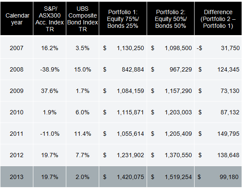Viewport: 242px width, 188px height.
Task: Select the 15.0% bond return cell
Action: [83, 69]
